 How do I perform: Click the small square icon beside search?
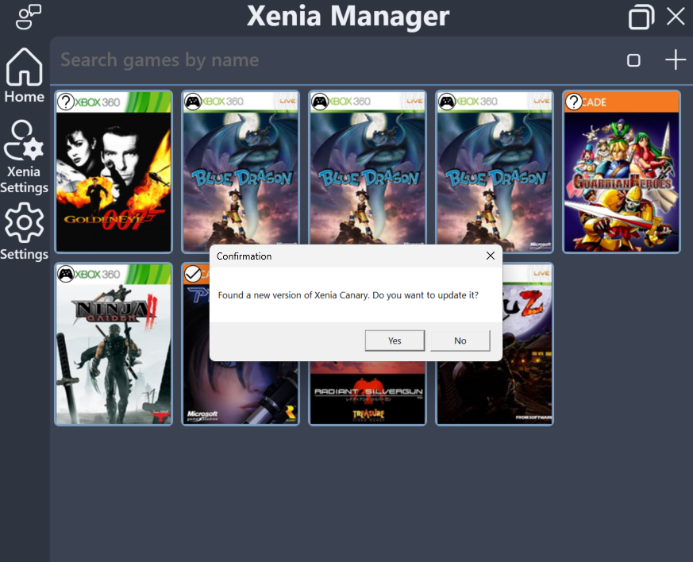633,60
